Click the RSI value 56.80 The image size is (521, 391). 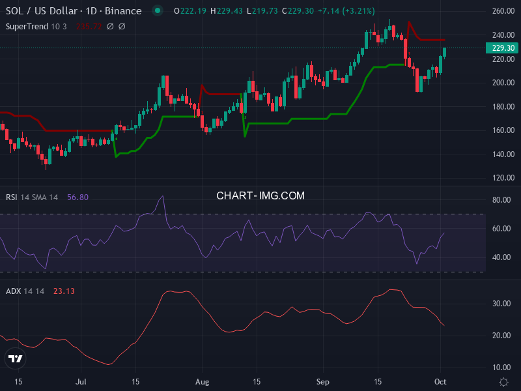(x=77, y=197)
